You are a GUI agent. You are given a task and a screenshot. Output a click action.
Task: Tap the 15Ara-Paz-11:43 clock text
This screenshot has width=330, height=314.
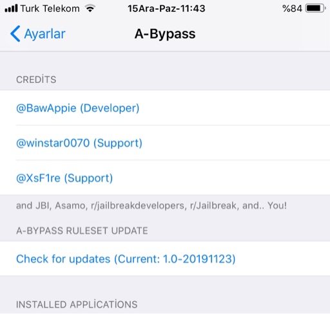[166, 8]
